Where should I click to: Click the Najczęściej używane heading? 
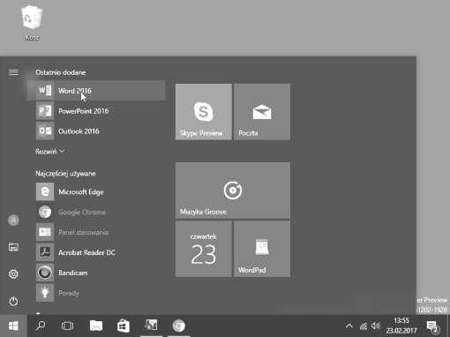65,174
